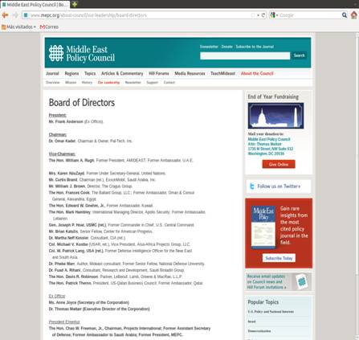Screen dimensions: 359x340
Task: Go to the Support sub-page
Action: (x=153, y=83)
